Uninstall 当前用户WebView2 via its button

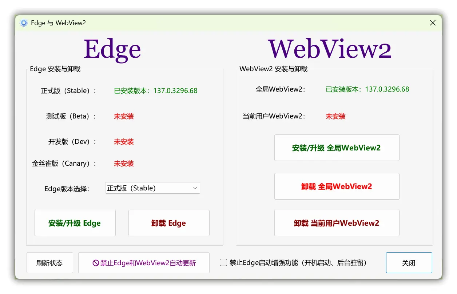[337, 223]
